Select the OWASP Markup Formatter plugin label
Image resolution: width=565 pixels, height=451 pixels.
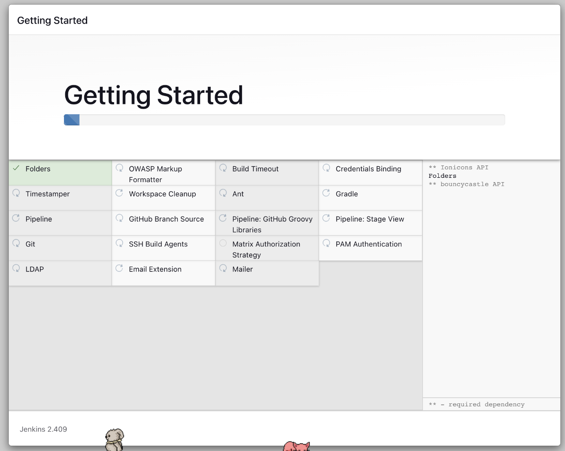pos(155,174)
